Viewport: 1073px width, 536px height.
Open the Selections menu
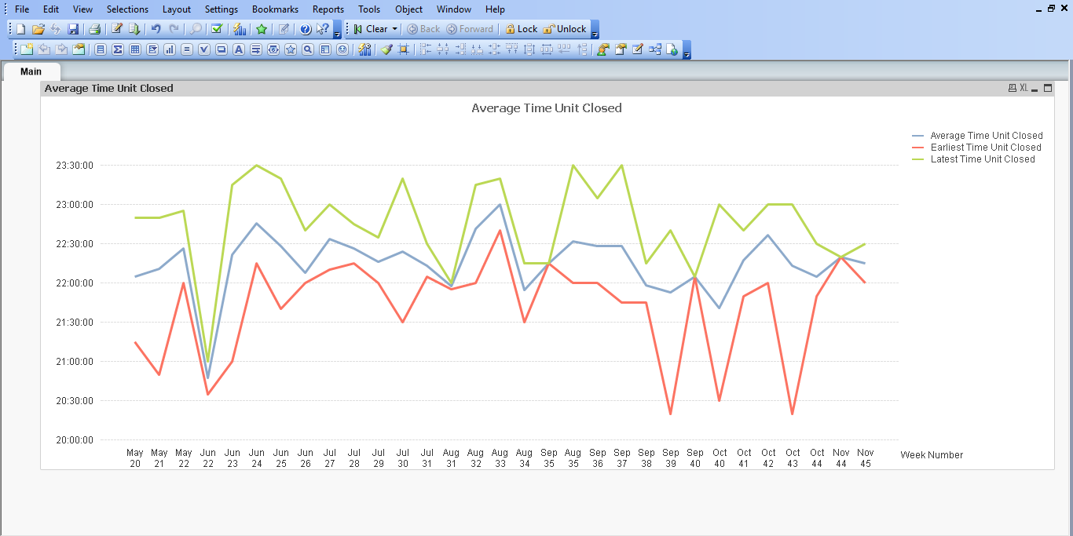127,9
